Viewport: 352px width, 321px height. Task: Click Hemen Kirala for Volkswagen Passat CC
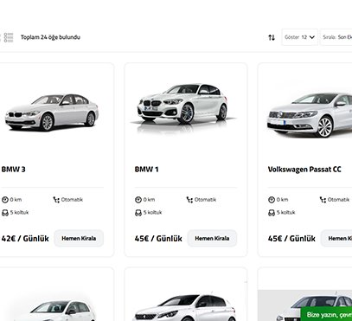pyautogui.click(x=336, y=238)
